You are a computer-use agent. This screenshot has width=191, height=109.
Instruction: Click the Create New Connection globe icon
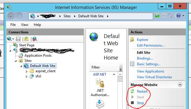(9, 39)
